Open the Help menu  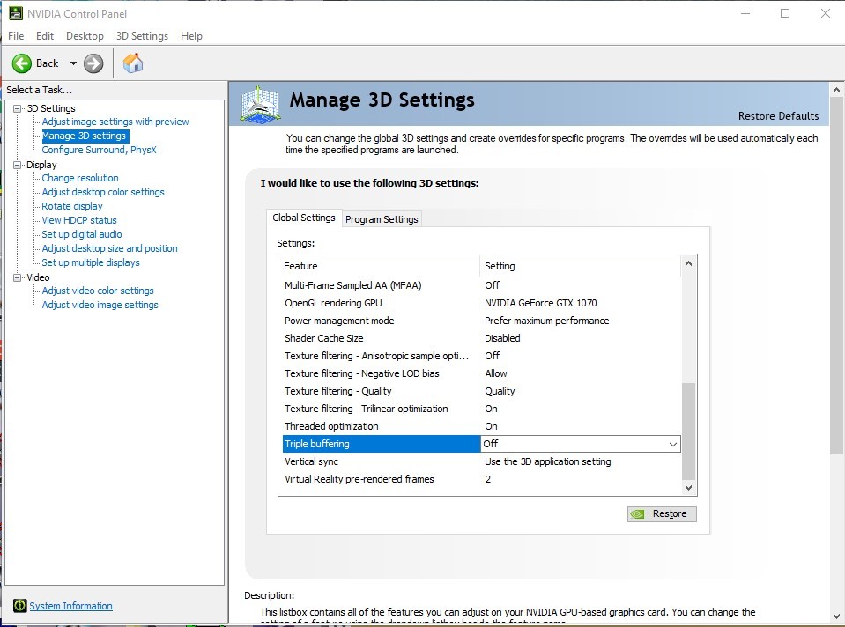(x=191, y=36)
